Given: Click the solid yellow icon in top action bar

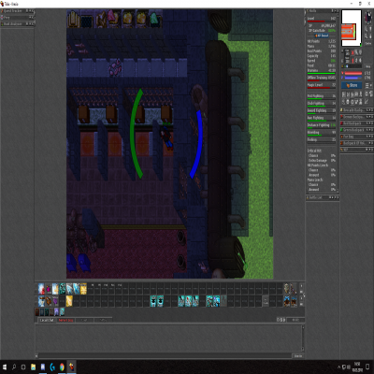Looking at the screenshot, I should [x=83, y=289].
